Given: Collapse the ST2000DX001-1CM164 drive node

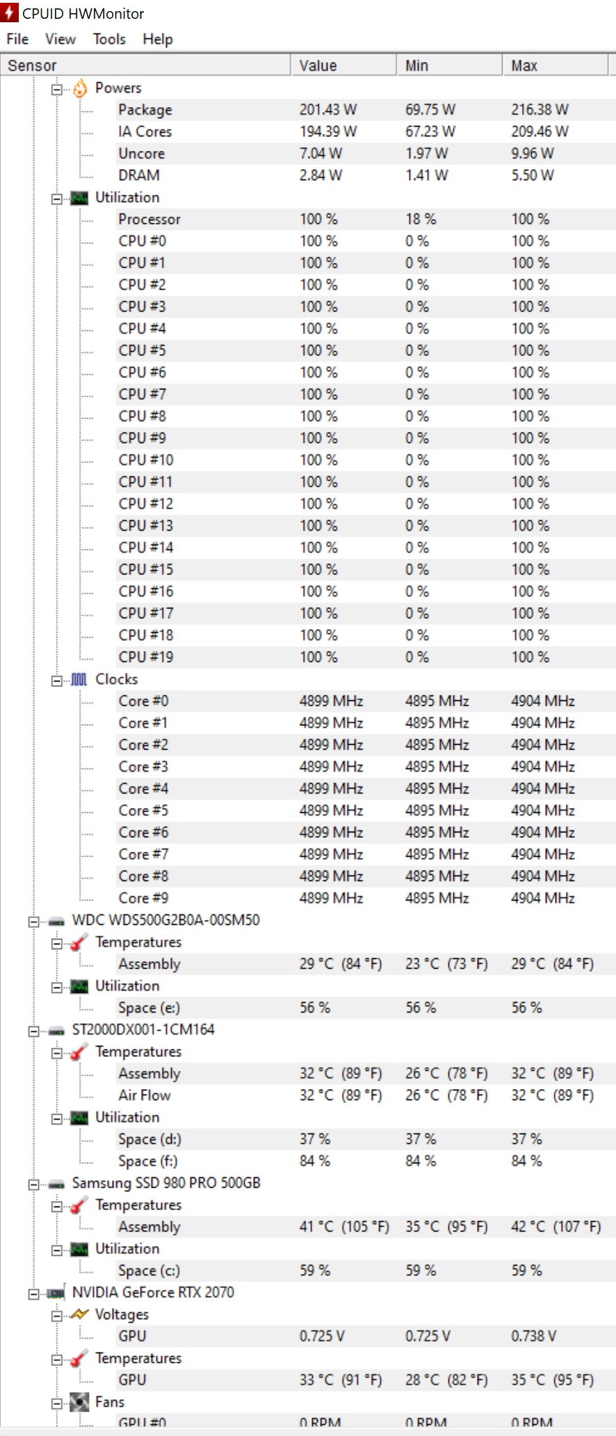Looking at the screenshot, I should (x=33, y=1031).
